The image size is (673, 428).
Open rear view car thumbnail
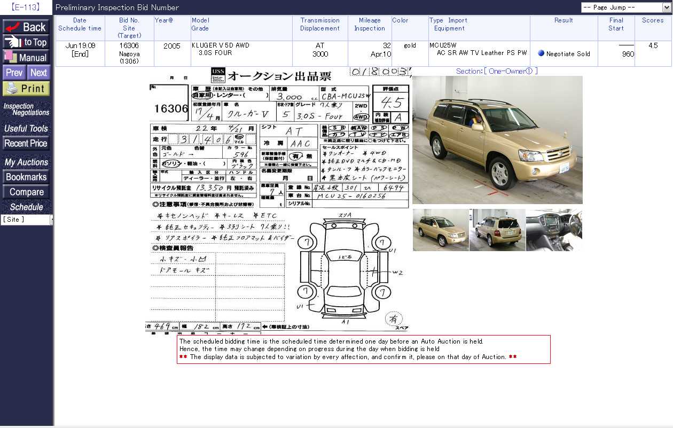(497, 230)
